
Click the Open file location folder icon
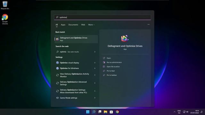tap(104, 67)
